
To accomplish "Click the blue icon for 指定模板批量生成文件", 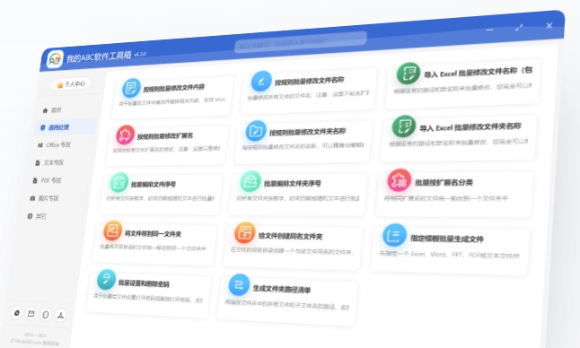I will pos(394,235).
